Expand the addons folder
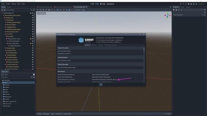The width and height of the screenshot is (207, 116). coord(3,85)
